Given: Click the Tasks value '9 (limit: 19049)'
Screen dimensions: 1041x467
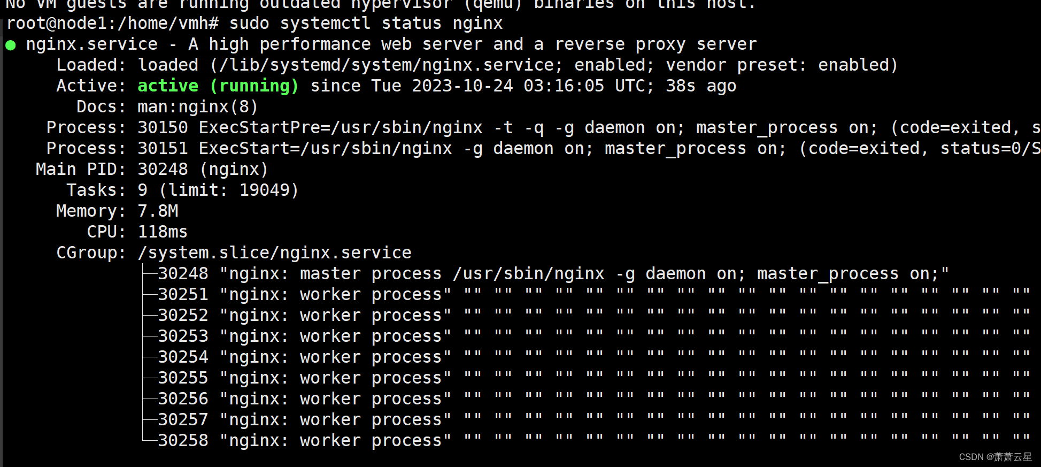Looking at the screenshot, I should [x=218, y=190].
